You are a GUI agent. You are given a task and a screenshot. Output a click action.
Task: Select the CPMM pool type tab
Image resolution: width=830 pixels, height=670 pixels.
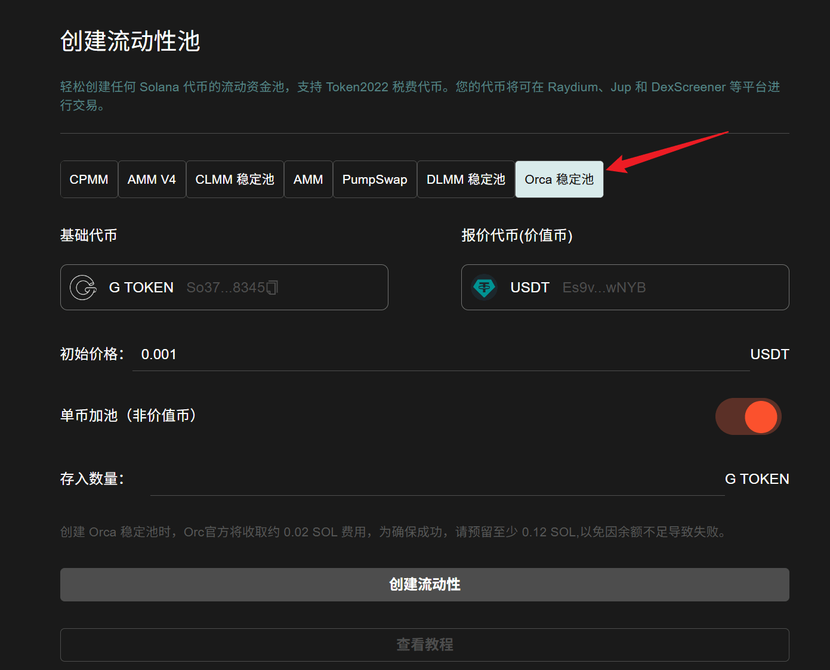89,179
